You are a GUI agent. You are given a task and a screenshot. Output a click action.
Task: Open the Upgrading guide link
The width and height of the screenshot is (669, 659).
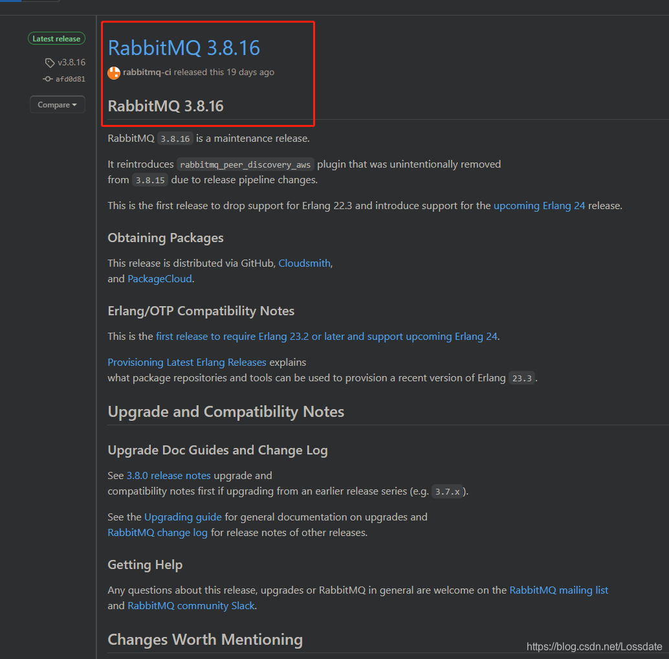coord(183,517)
